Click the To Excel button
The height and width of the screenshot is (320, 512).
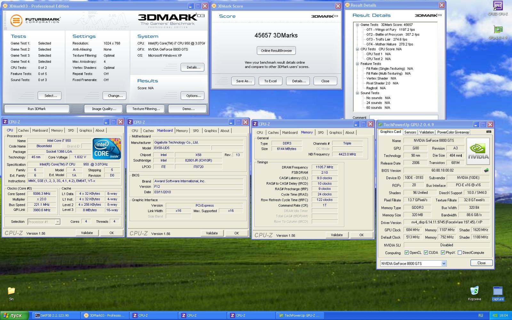[270, 81]
